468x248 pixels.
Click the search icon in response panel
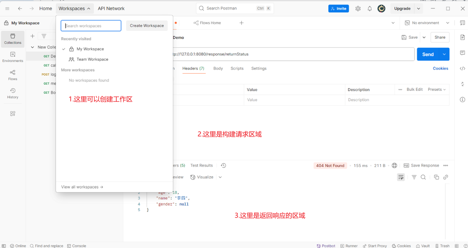[x=423, y=177]
